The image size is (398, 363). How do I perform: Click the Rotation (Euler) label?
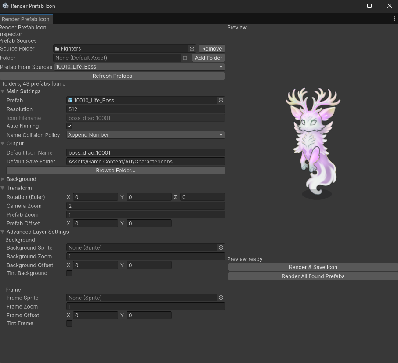pos(25,197)
